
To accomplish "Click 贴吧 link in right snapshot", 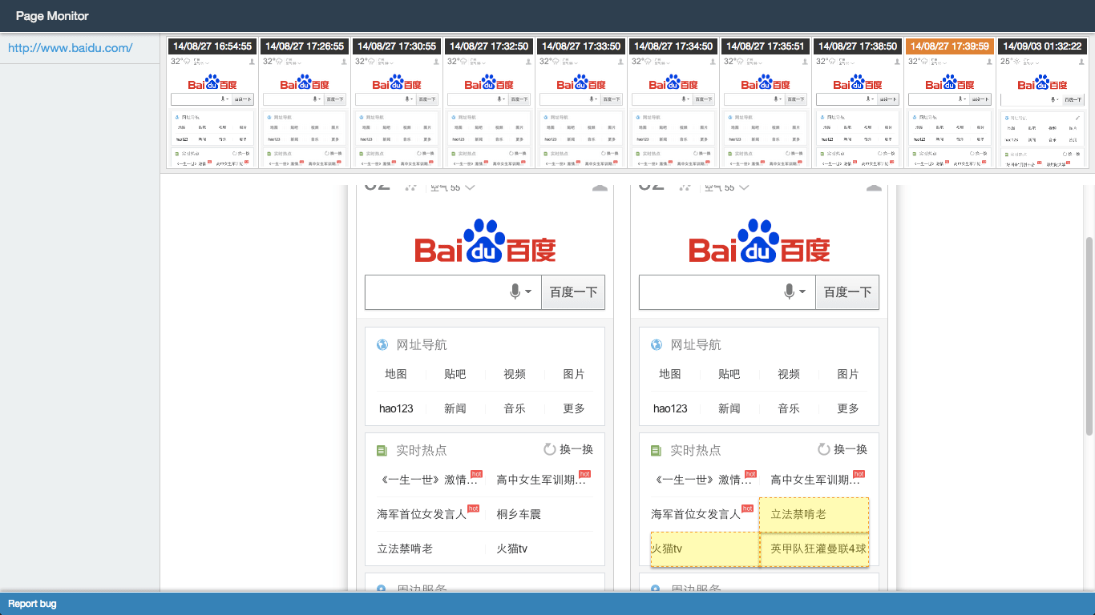I will click(x=729, y=374).
